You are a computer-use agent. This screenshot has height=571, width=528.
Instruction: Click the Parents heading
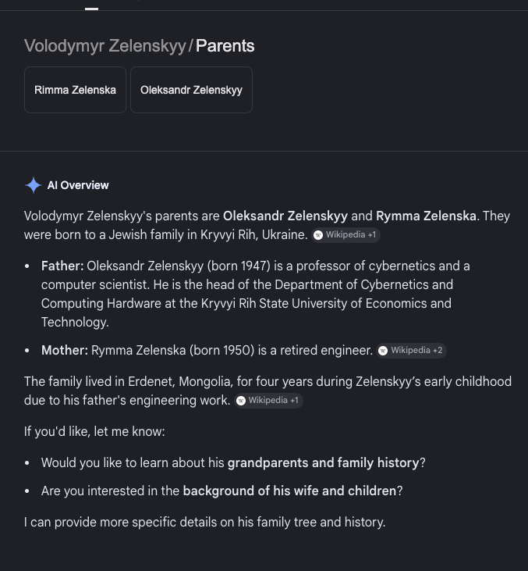(x=225, y=46)
